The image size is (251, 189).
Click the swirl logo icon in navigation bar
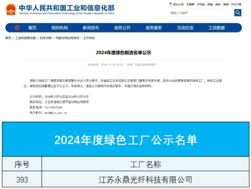(x=17, y=28)
